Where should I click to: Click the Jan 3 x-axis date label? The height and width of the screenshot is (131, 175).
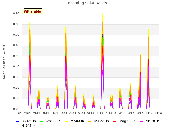(x=113, y=113)
